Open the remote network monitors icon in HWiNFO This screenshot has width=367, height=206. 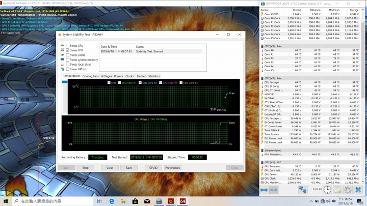pos(302,190)
